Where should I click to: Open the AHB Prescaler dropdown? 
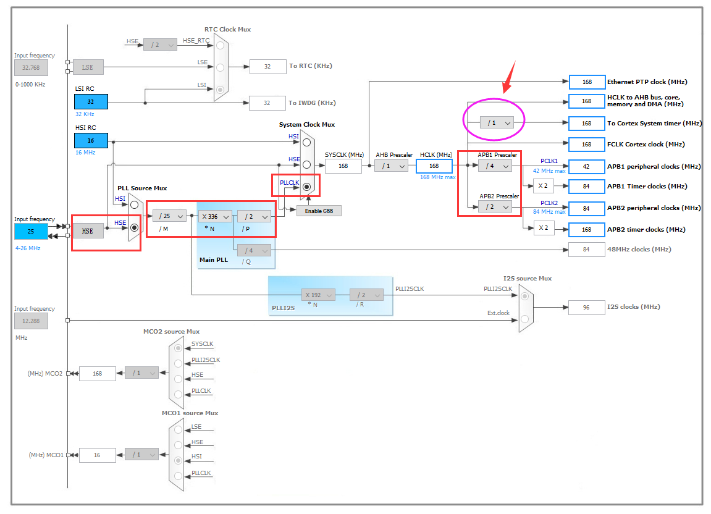pyautogui.click(x=390, y=166)
